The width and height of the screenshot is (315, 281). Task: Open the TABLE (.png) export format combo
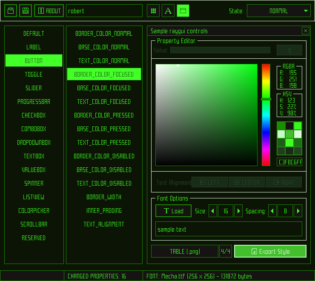coord(185,251)
